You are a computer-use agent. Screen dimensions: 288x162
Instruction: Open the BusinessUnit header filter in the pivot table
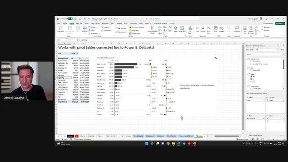click(70, 58)
